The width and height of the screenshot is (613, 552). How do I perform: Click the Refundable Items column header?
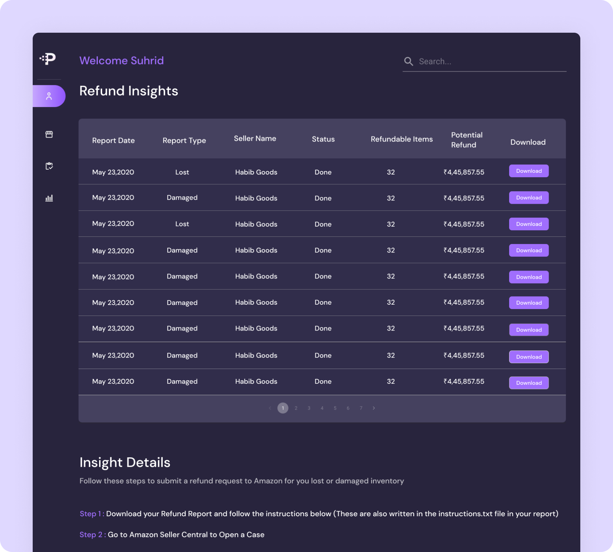pyautogui.click(x=402, y=139)
